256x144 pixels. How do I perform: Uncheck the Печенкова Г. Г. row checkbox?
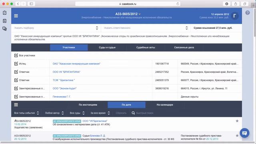pos(16,96)
